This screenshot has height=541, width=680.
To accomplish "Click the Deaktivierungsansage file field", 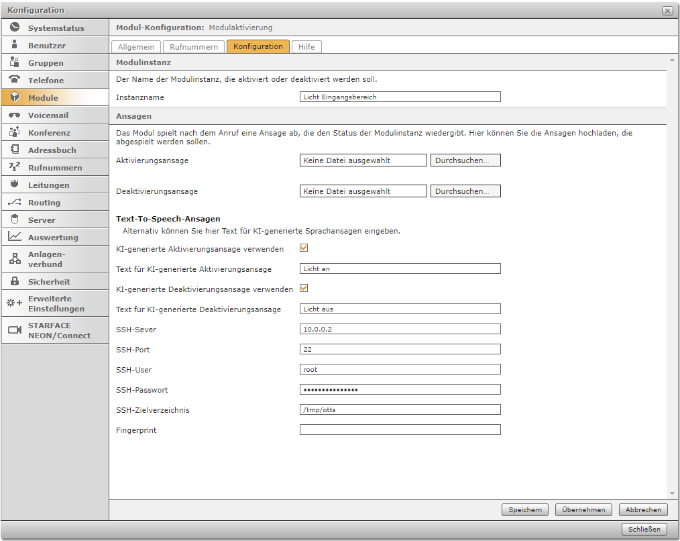I will point(363,191).
